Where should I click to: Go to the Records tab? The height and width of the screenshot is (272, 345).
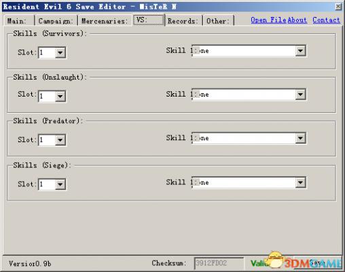(183, 21)
